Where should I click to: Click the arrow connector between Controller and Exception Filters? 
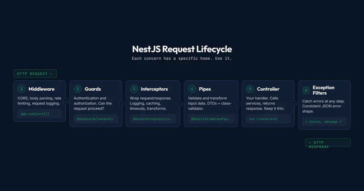(x=295, y=104)
